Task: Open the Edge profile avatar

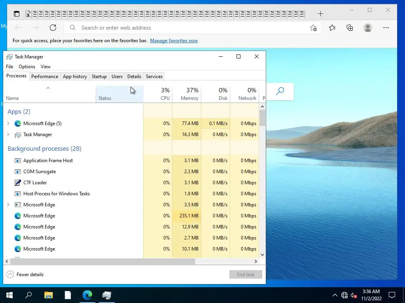Action: [367, 28]
